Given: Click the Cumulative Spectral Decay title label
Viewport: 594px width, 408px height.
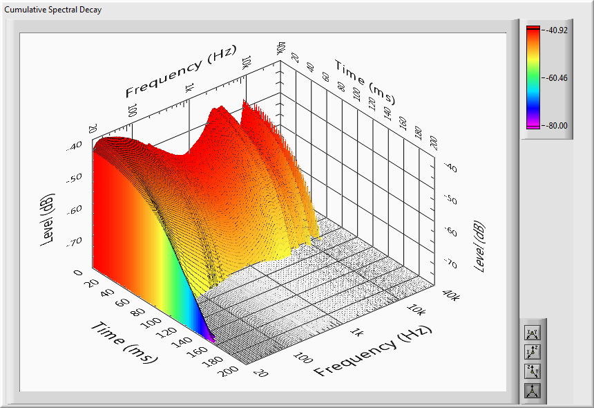Looking at the screenshot, I should coord(53,10).
